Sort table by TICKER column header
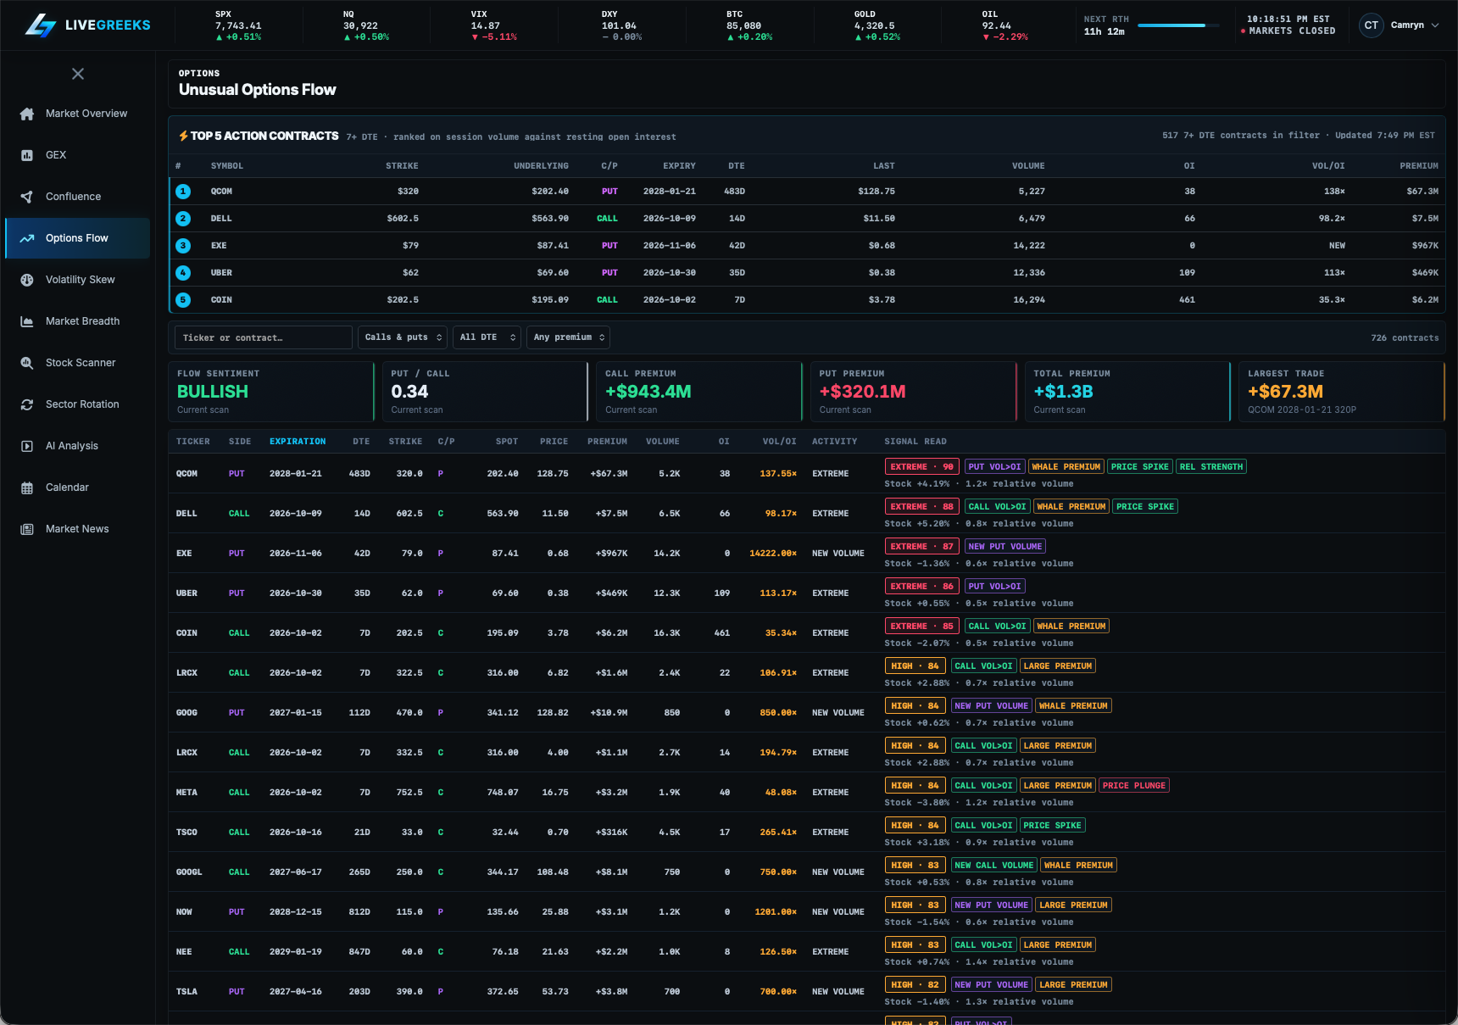The height and width of the screenshot is (1025, 1458). coord(193,442)
